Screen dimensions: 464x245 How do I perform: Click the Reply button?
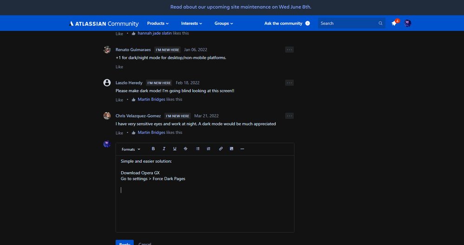coord(124,243)
